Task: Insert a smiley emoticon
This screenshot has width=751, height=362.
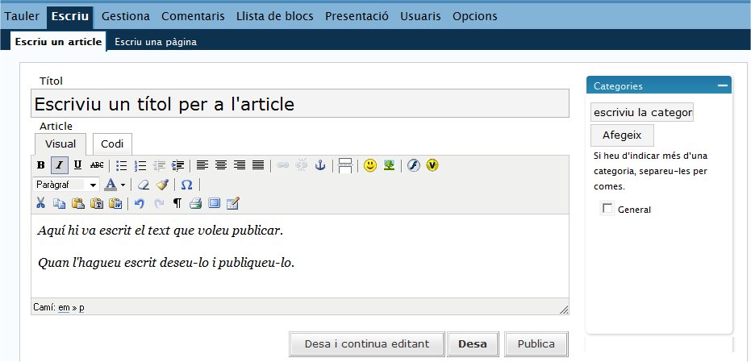Action: pos(369,165)
